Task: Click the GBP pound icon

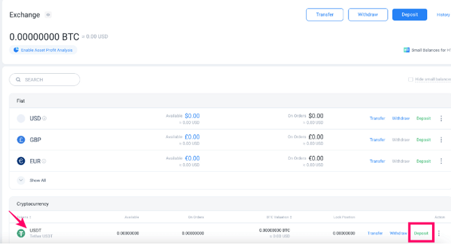Action: (21, 140)
